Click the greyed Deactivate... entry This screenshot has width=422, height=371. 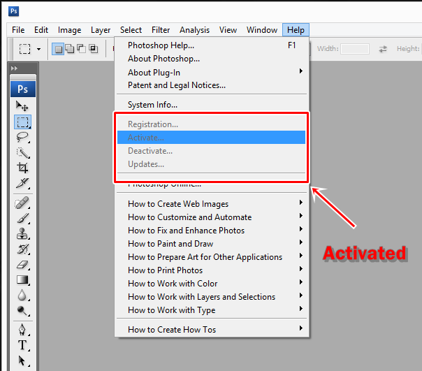[x=212, y=151]
